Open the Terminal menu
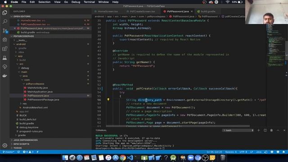Image resolution: width=288 pixels, height=162 pixels. click(x=89, y=2)
